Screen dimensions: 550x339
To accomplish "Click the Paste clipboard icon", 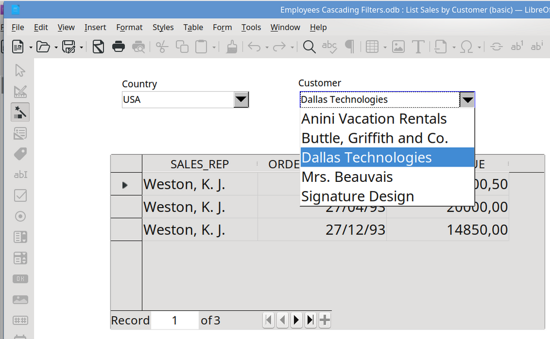I will click(201, 47).
